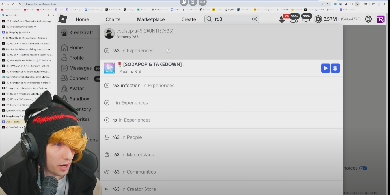Search r63 in Marketplace
The height and width of the screenshot is (195, 390).
221,155
